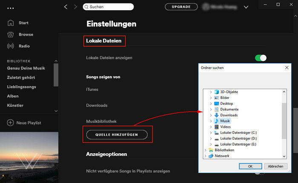Select the Videos film icon
The height and width of the screenshot is (183, 298).
[216, 127]
